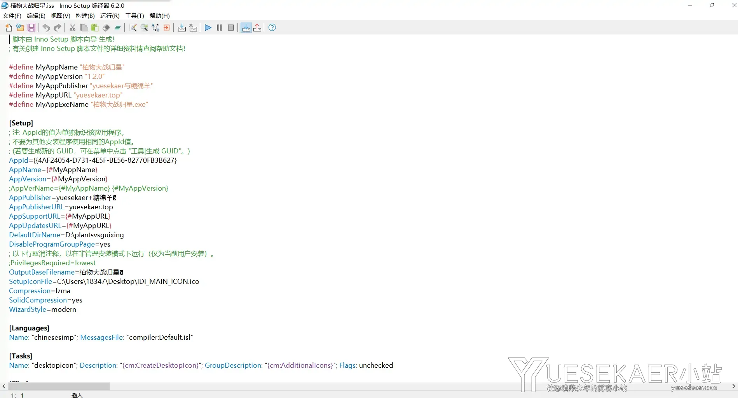Open the 运行(R) menu
Image resolution: width=738 pixels, height=398 pixels.
110,16
